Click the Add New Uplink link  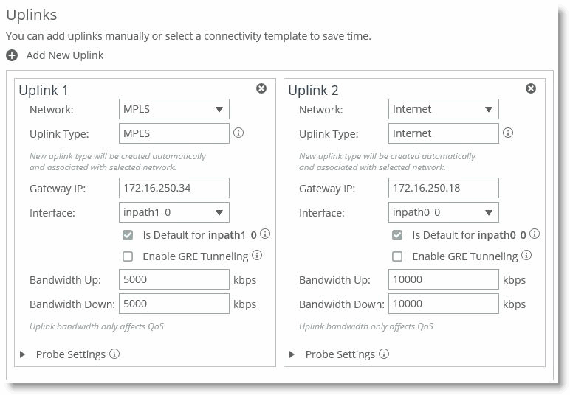click(65, 55)
